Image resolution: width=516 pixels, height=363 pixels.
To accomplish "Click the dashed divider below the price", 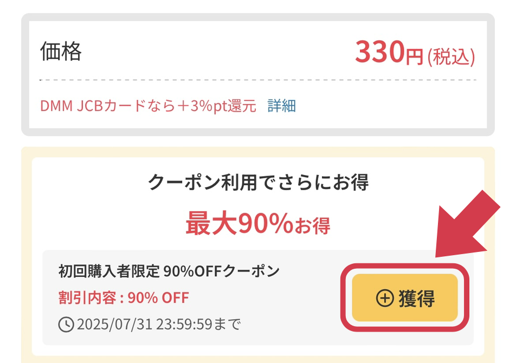I will (258, 80).
